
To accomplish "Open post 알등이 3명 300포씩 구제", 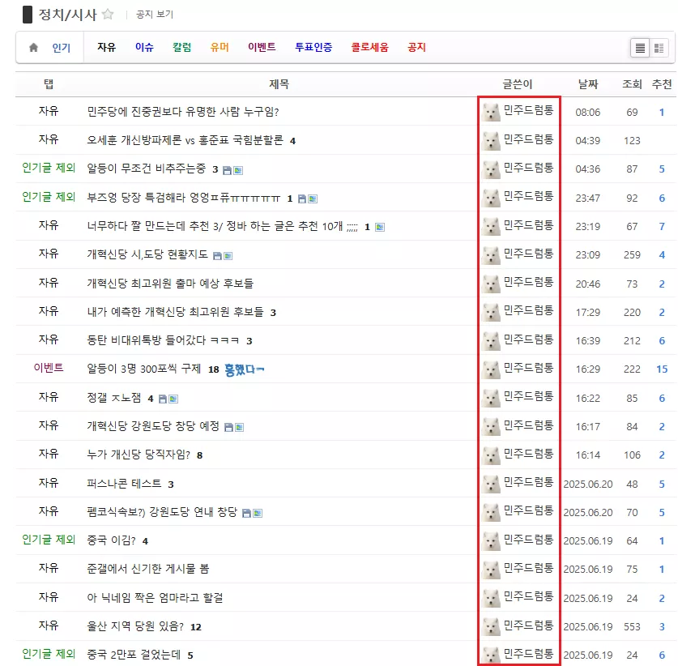I will (x=144, y=369).
